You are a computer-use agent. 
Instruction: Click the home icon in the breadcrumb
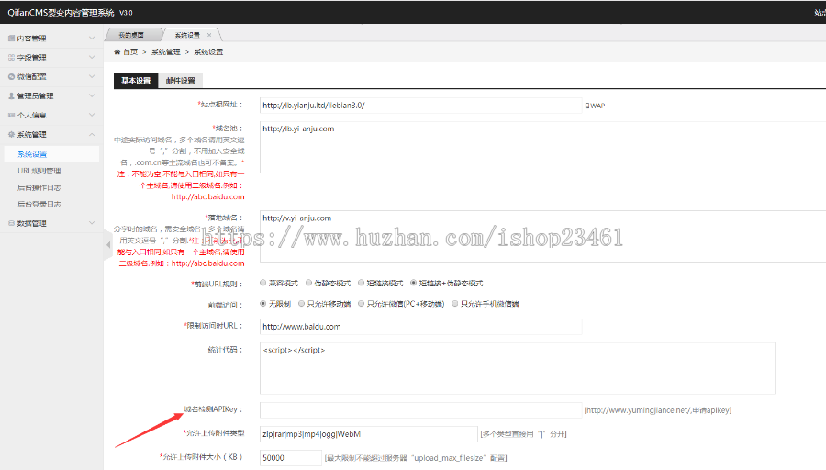pos(117,51)
